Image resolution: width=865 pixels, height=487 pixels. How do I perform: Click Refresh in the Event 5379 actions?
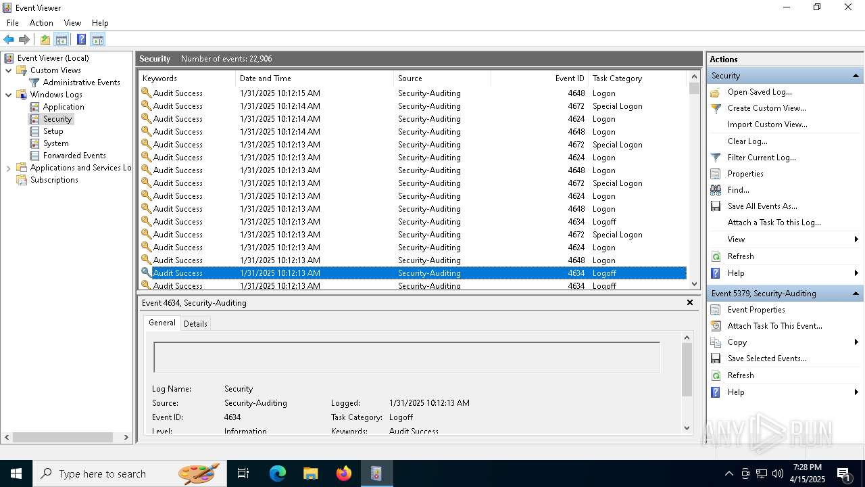741,375
